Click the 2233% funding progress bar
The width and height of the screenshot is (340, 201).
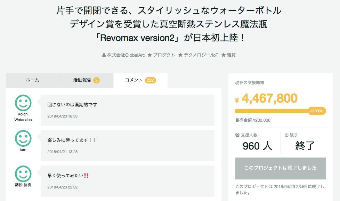[x=280, y=111]
